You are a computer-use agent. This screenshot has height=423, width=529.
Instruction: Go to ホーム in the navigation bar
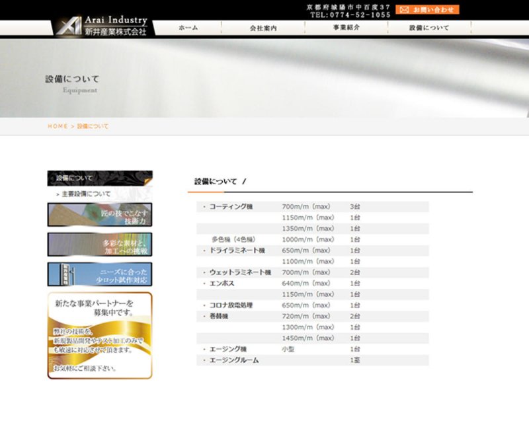188,28
